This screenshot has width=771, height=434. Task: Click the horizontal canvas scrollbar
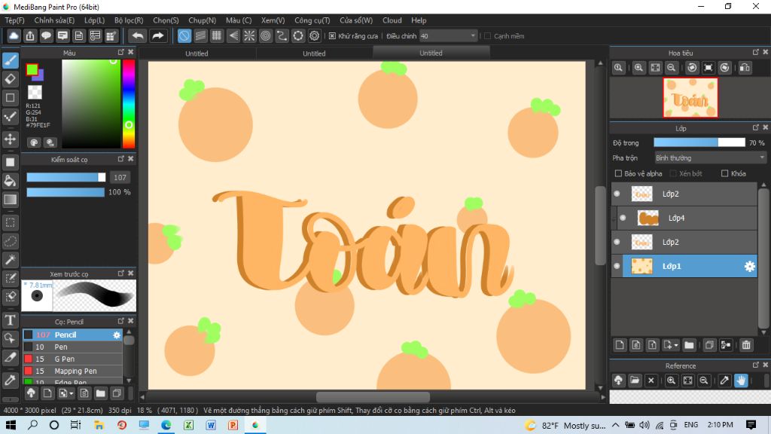373,397
